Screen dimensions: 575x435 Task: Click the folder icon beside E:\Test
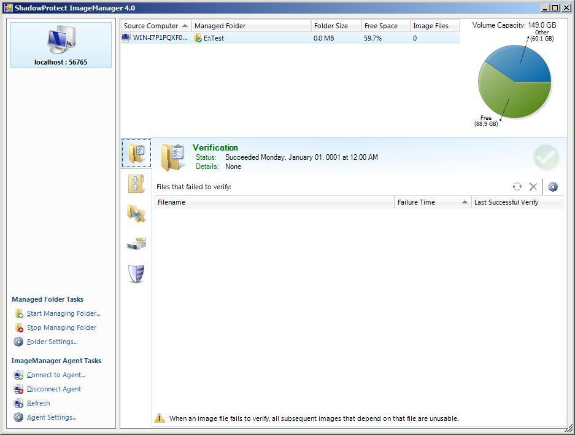pos(198,38)
